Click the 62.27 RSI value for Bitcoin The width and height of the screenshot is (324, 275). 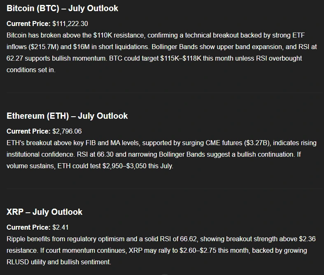tap(15, 59)
